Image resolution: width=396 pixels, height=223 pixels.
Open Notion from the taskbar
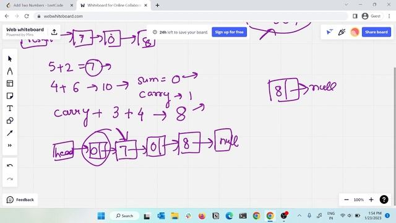pyautogui.click(x=216, y=216)
